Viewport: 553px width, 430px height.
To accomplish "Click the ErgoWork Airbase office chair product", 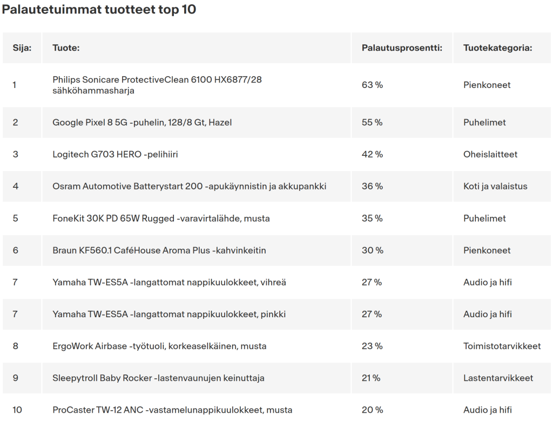I will point(159,346).
